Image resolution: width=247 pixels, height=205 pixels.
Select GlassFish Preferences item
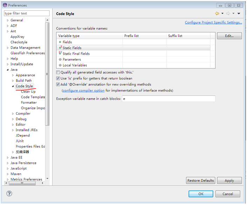click(x=28, y=53)
